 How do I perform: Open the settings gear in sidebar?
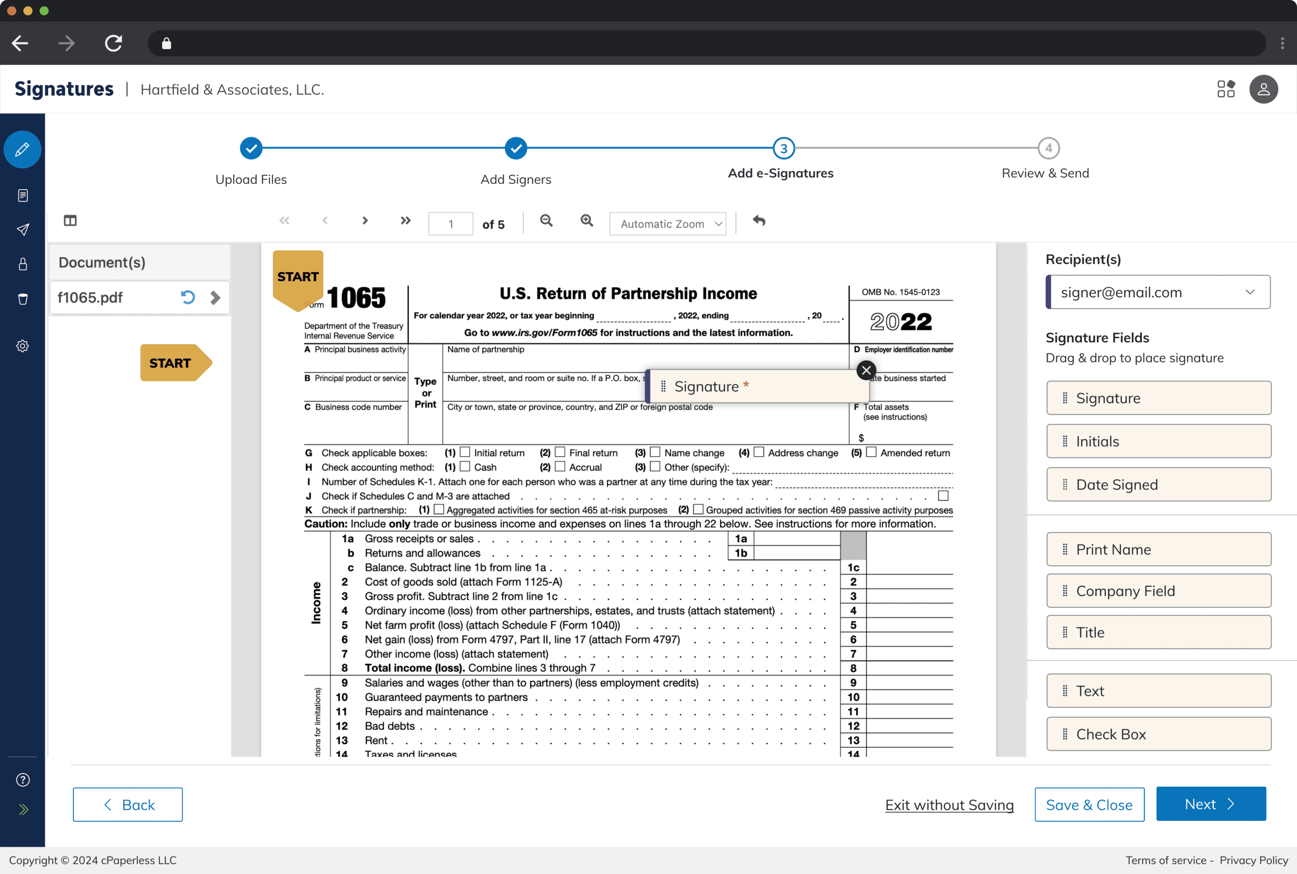pos(23,346)
